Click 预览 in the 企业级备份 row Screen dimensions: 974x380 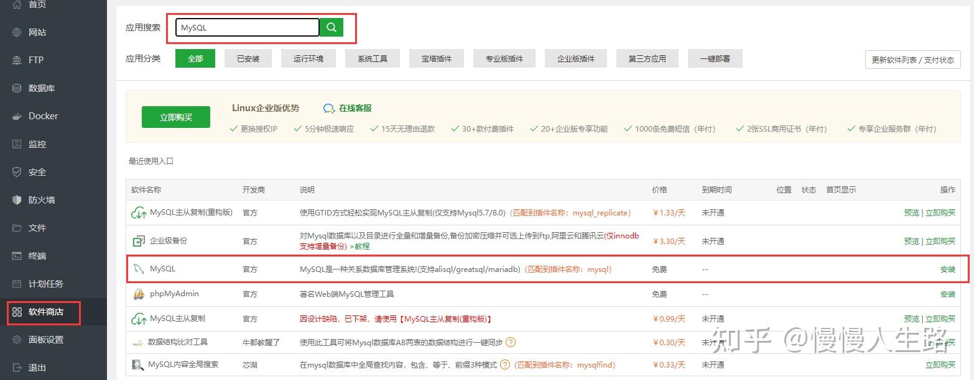click(911, 241)
